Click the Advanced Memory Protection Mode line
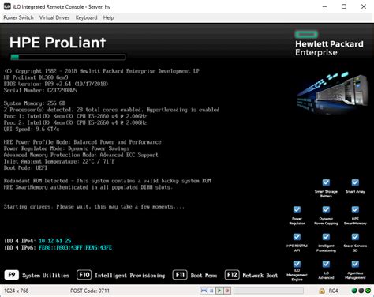The height and width of the screenshot is (297, 374). (81, 155)
